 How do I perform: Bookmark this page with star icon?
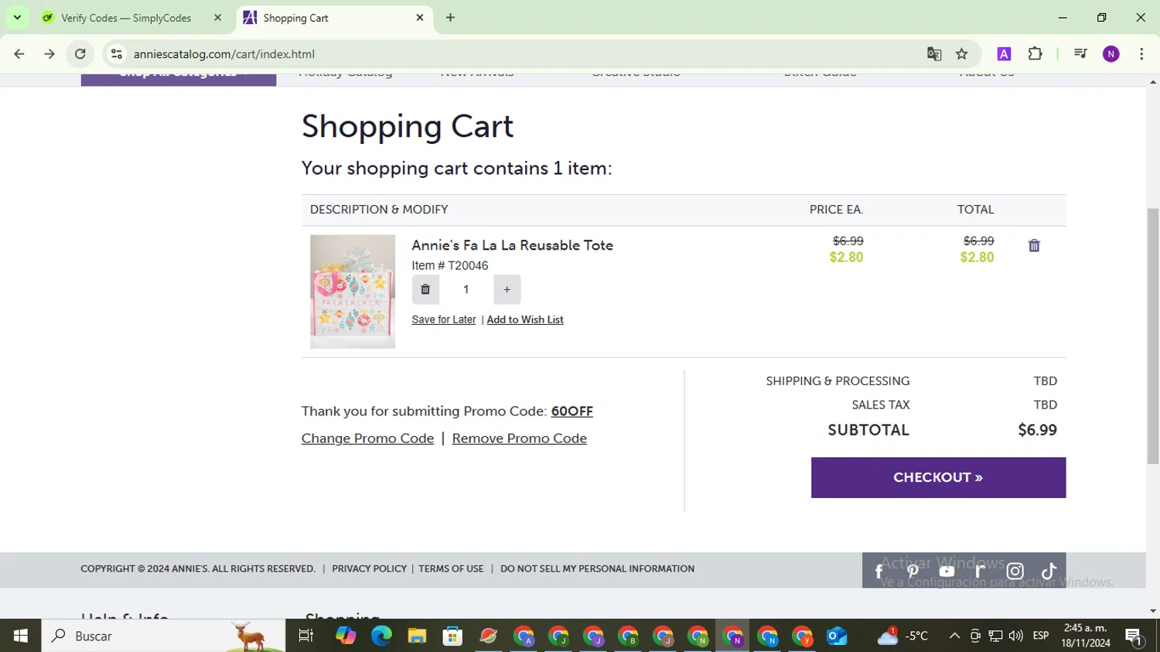pyautogui.click(x=962, y=54)
